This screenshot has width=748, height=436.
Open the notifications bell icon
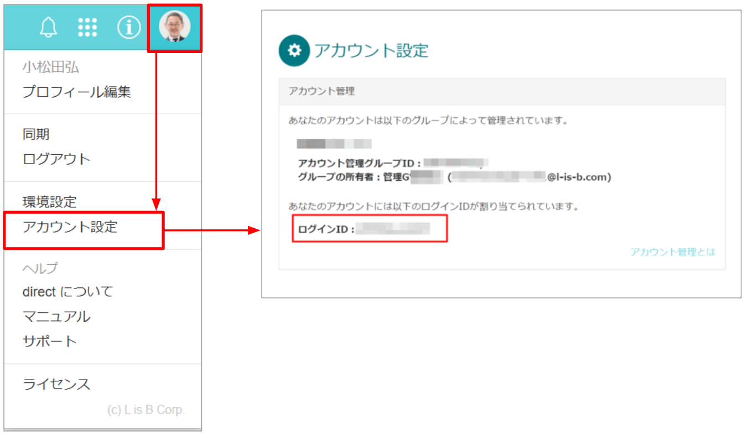coord(49,27)
